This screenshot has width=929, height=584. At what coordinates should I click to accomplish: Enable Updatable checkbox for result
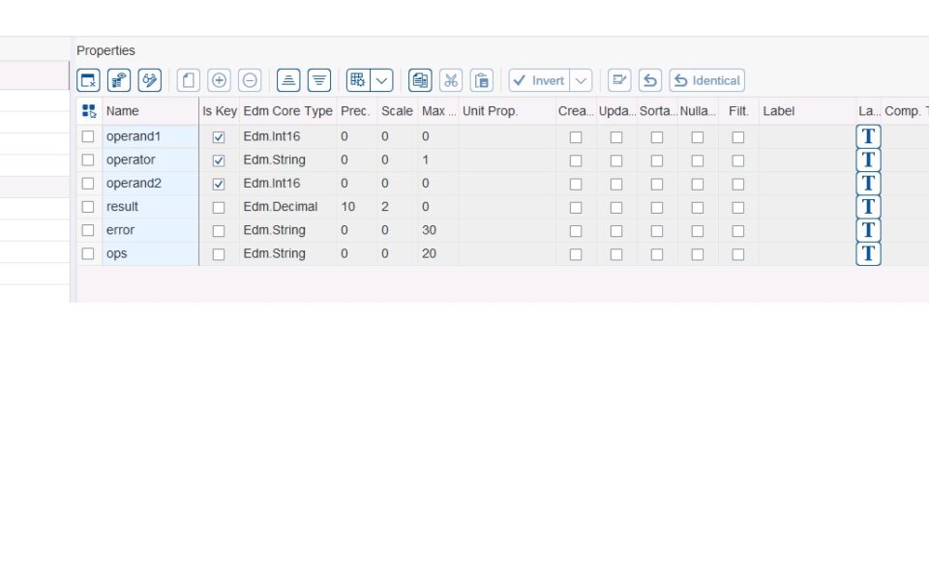click(x=616, y=208)
